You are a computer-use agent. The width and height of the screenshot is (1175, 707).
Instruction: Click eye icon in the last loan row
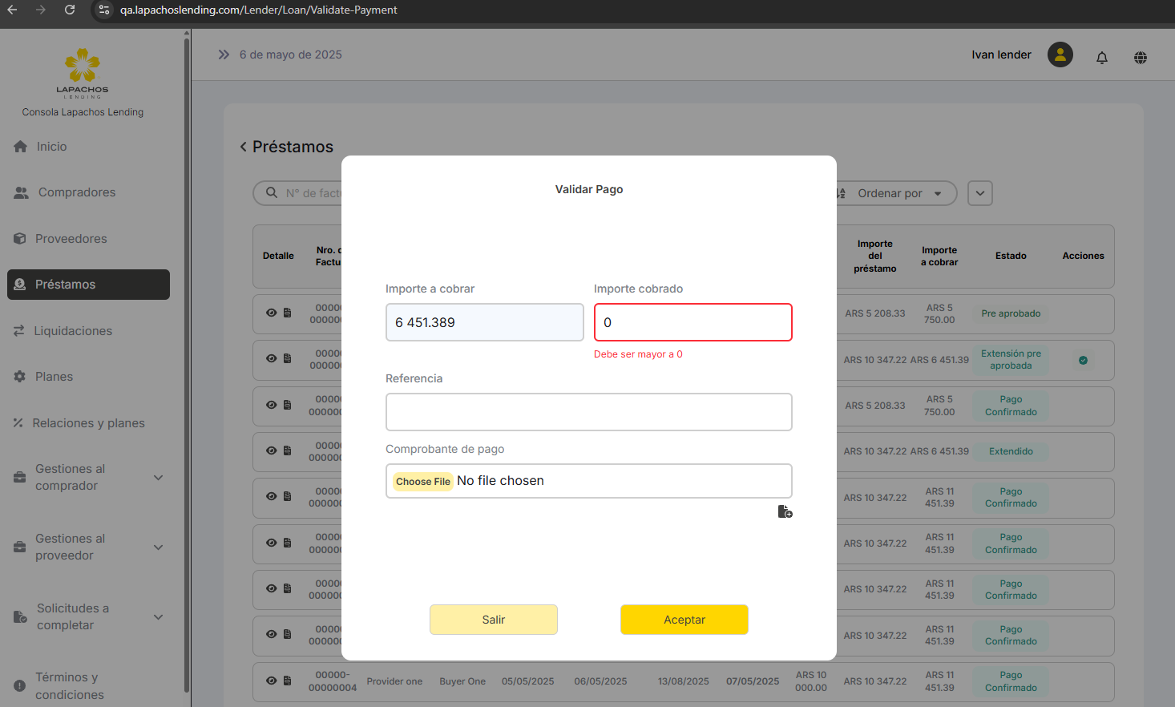[x=272, y=681]
